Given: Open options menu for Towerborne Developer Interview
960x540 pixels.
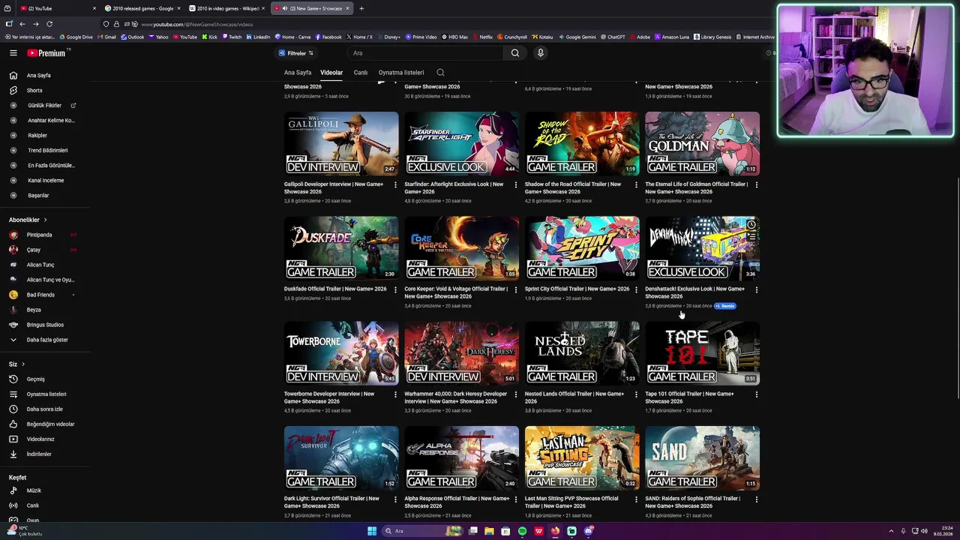Looking at the screenshot, I should coord(395,394).
